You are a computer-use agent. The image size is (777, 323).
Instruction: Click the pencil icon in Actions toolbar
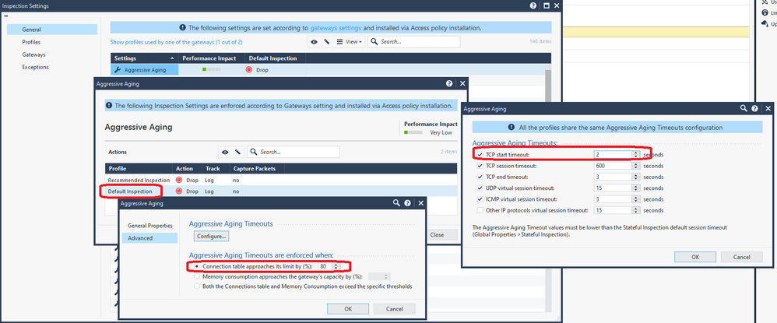[237, 152]
